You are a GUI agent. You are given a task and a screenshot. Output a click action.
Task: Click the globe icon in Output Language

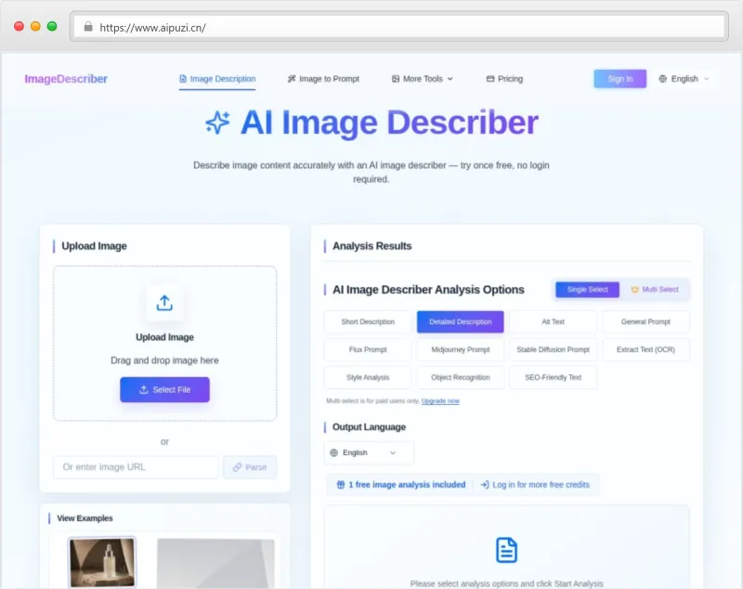click(334, 453)
